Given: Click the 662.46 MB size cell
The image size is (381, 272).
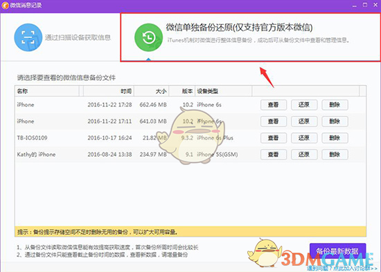Looking at the screenshot, I should click(x=153, y=105).
